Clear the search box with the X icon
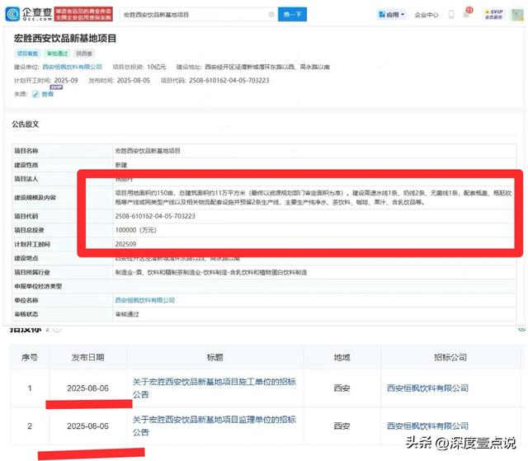This screenshot has width=528, height=461. [271, 15]
